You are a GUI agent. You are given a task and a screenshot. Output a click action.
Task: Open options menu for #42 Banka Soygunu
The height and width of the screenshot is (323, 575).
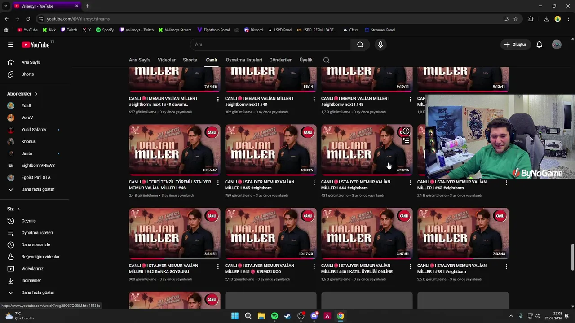point(218,266)
